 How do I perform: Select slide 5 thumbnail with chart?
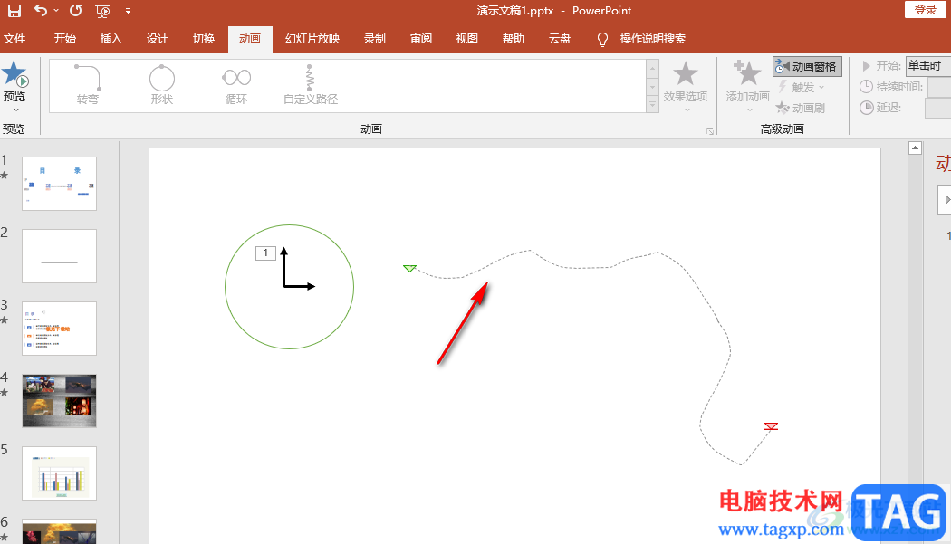[x=60, y=473]
